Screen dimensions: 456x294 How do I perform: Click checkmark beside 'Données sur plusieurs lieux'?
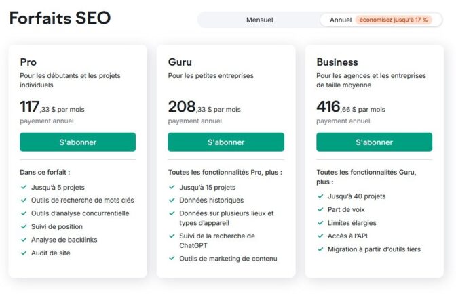tap(172, 213)
